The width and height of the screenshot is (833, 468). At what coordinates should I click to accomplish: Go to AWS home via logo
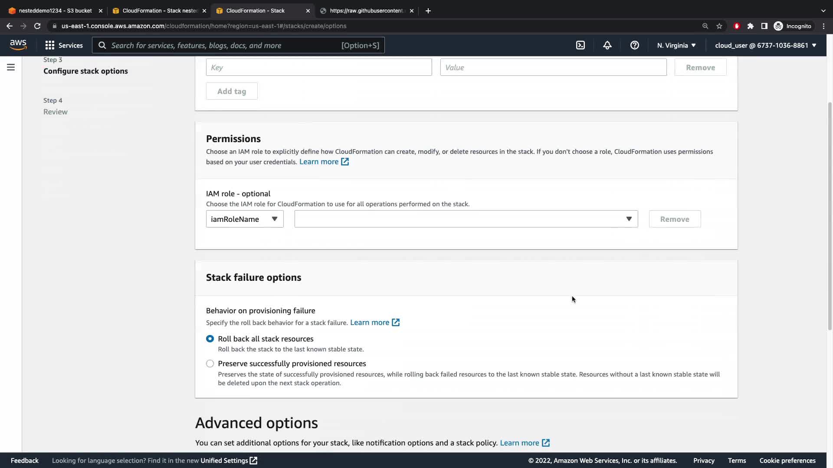click(18, 45)
